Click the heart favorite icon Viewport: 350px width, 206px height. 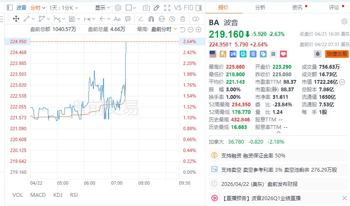point(283,54)
